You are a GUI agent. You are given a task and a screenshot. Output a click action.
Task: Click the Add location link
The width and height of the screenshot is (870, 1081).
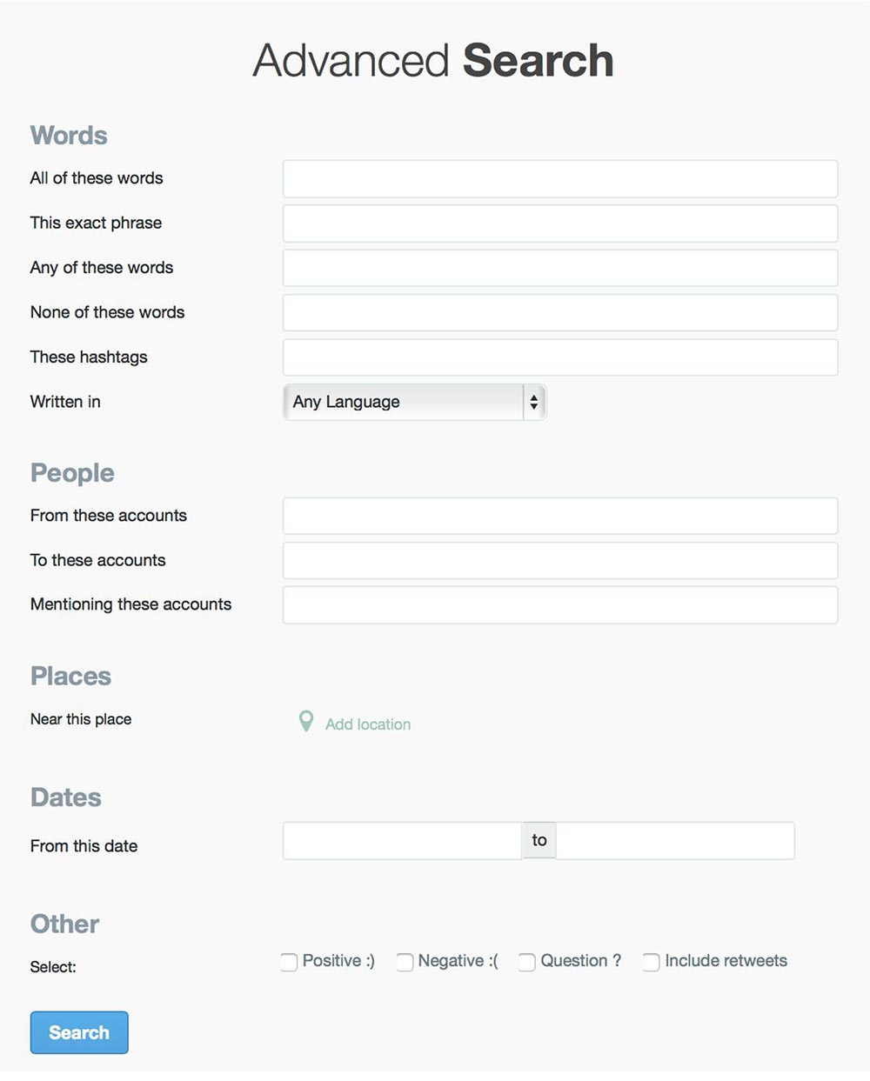[368, 724]
